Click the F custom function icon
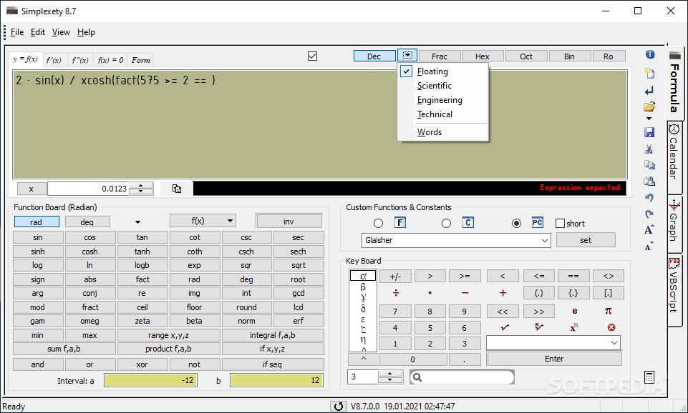 coord(399,222)
